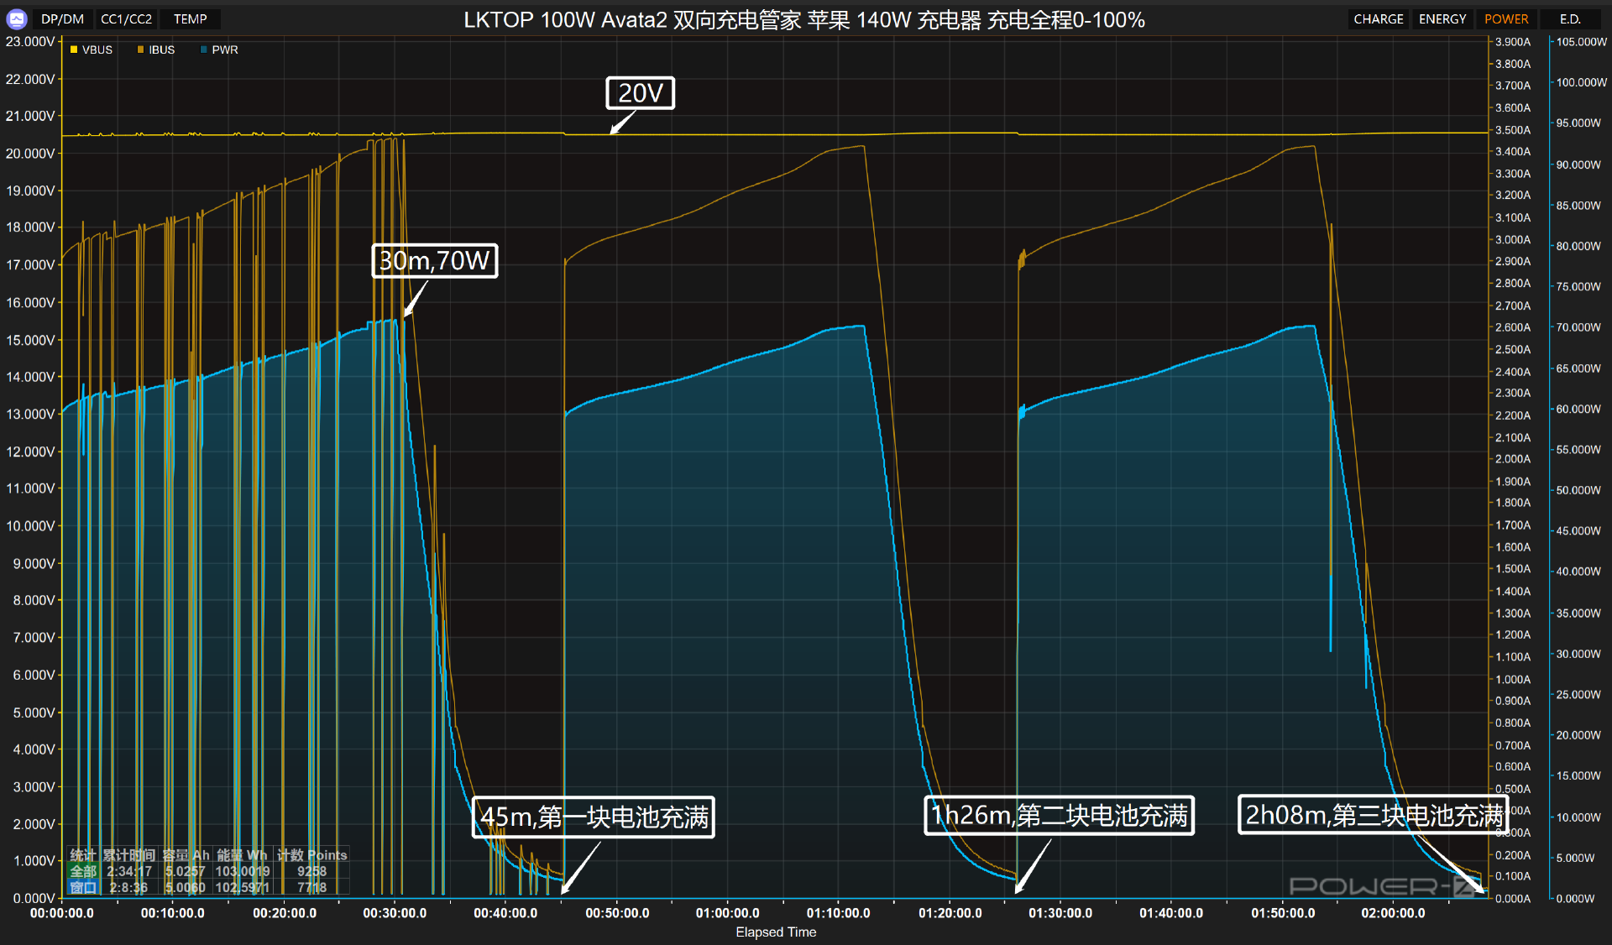Image resolution: width=1612 pixels, height=945 pixels.
Task: Click the 01:30:00.0 time axis label
Action: [1060, 913]
